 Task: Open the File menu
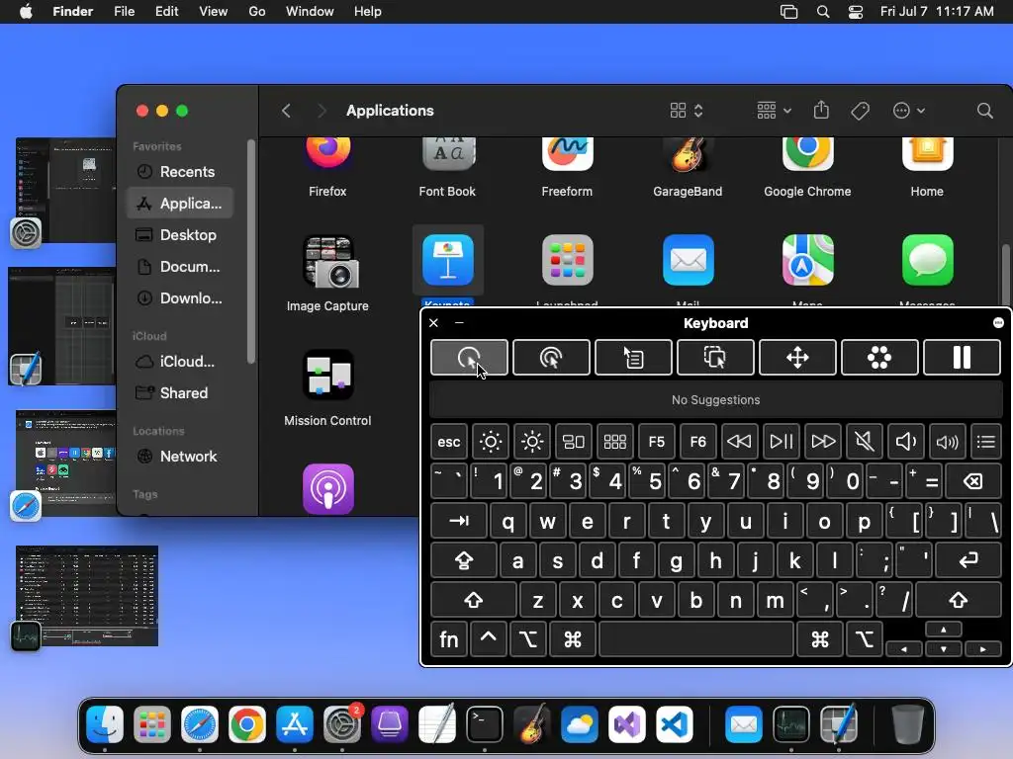tap(124, 12)
